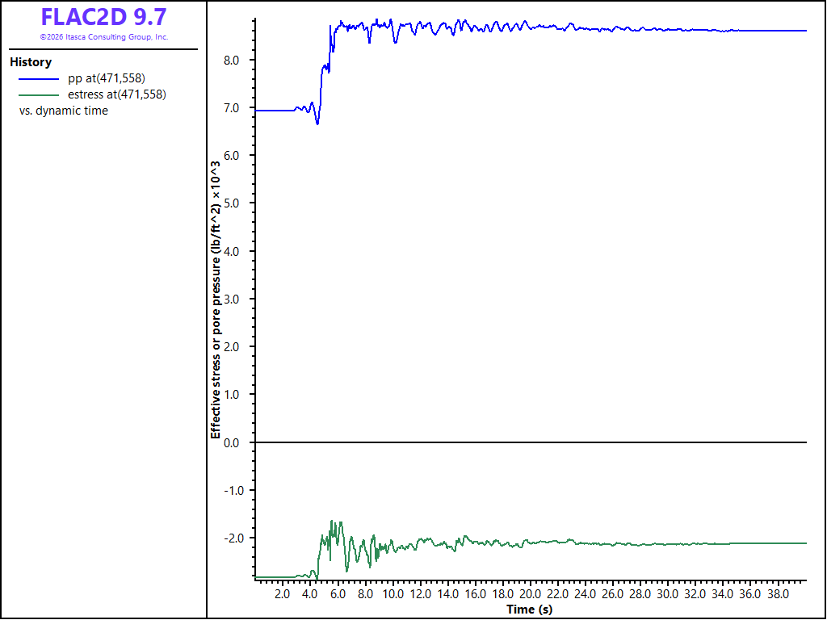Image resolution: width=827 pixels, height=620 pixels.
Task: Click the 2.0 tick label on x-axis
Action: 282,594
